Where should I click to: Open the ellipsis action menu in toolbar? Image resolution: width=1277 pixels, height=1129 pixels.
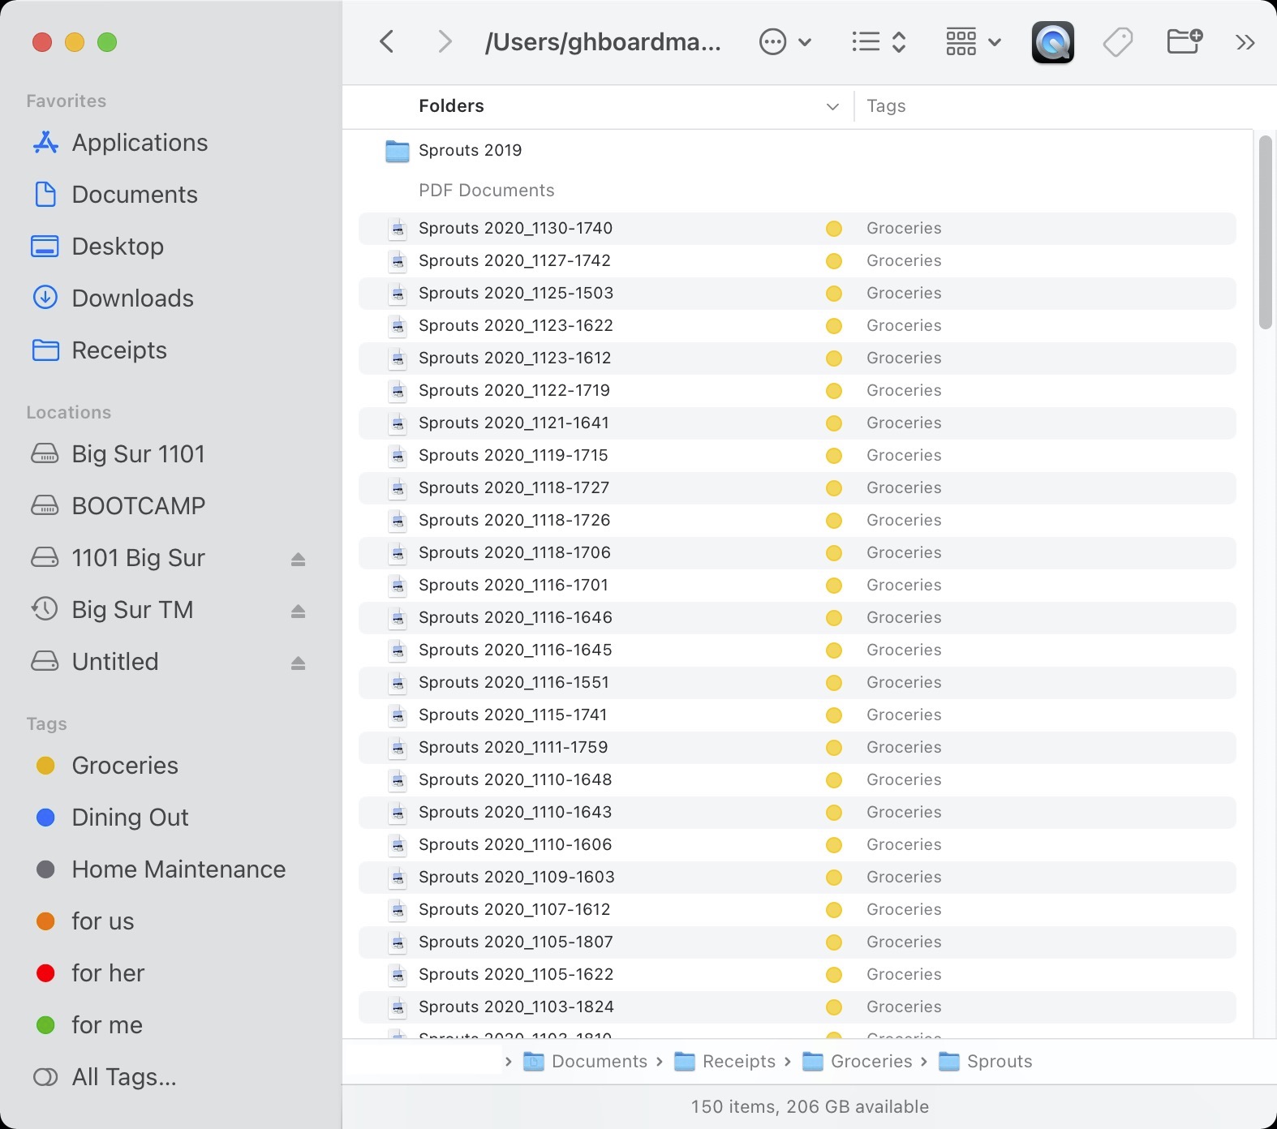coord(785,41)
